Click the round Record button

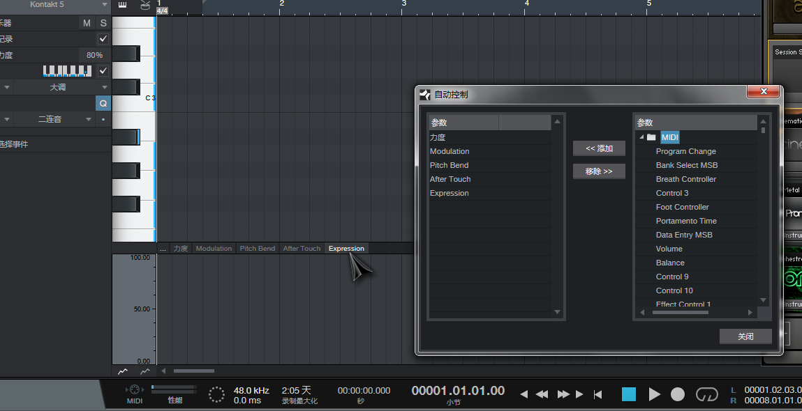[678, 394]
